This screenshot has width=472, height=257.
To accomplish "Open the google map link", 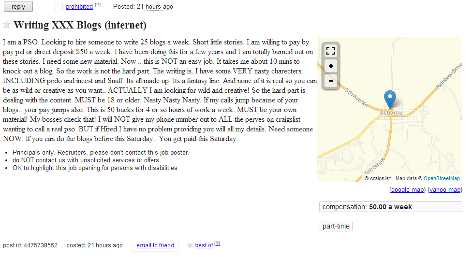I will click(408, 189).
